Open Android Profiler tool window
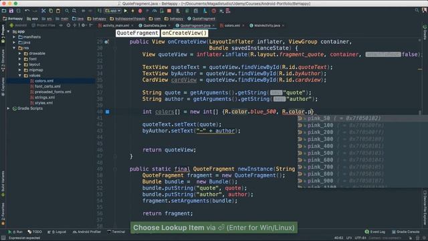The width and height of the screenshot is (428, 241). pos(87,232)
